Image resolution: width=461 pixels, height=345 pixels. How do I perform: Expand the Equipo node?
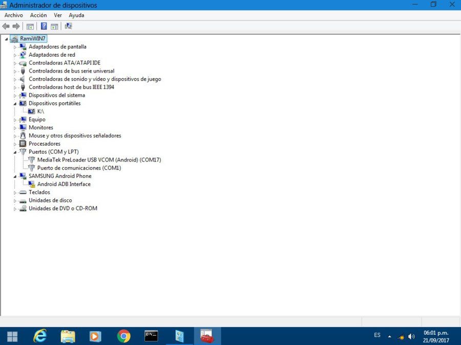click(x=15, y=120)
